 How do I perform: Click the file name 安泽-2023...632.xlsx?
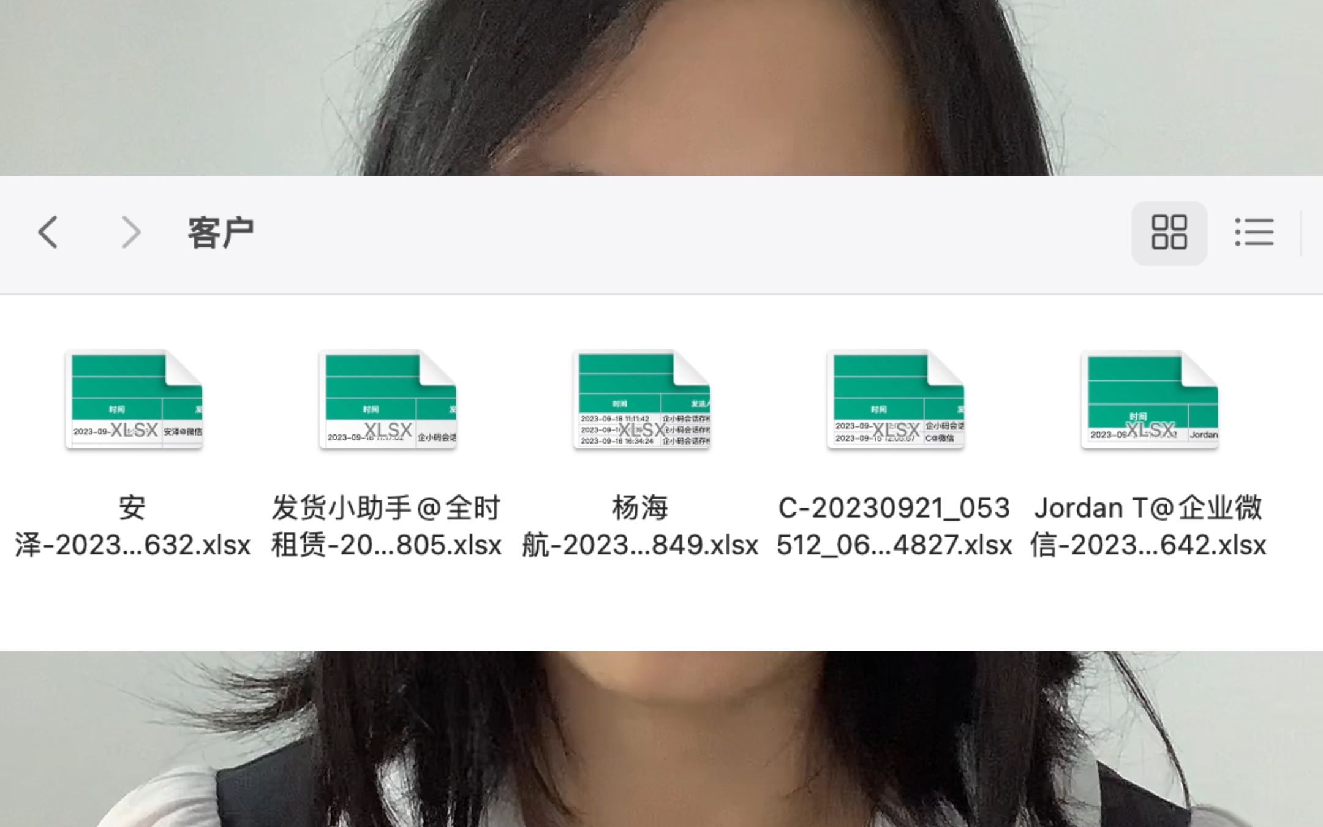click(x=133, y=526)
